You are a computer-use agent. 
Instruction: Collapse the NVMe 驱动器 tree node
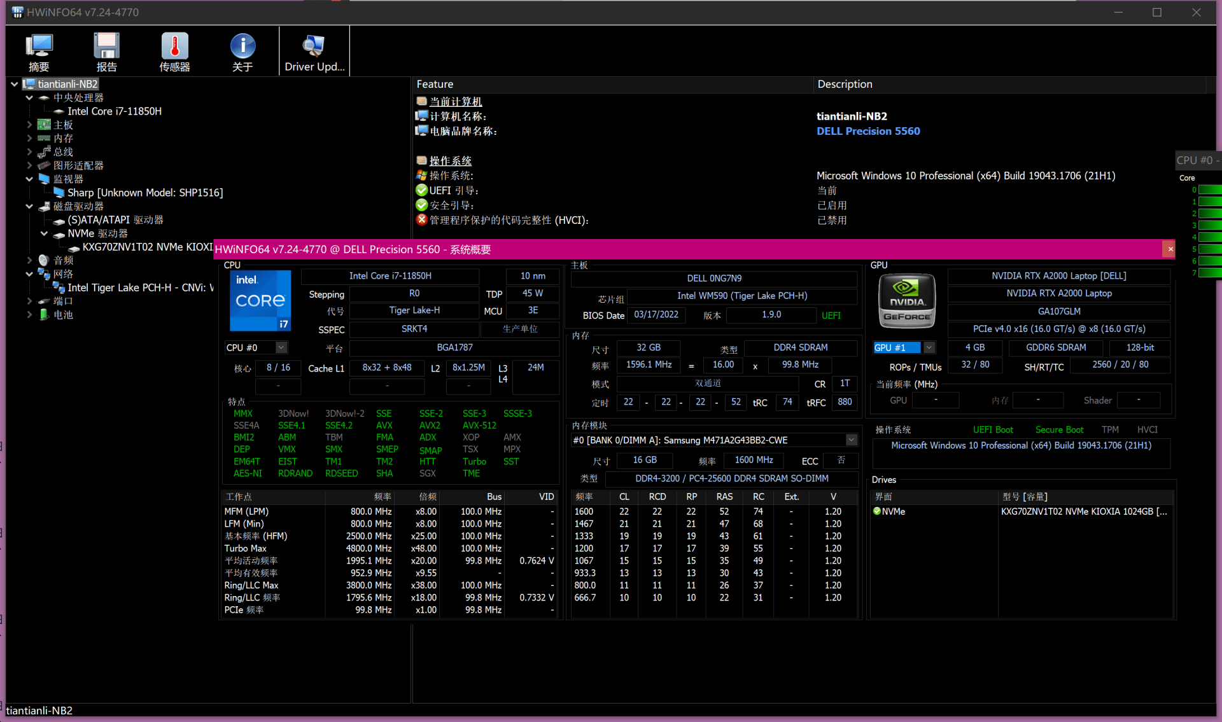click(x=44, y=233)
